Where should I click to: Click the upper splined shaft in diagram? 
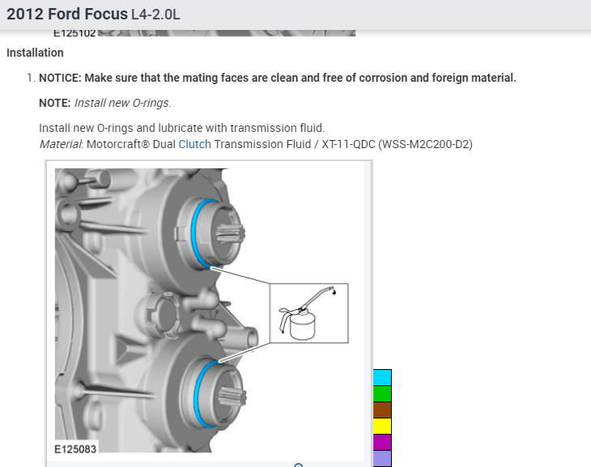[x=230, y=231]
